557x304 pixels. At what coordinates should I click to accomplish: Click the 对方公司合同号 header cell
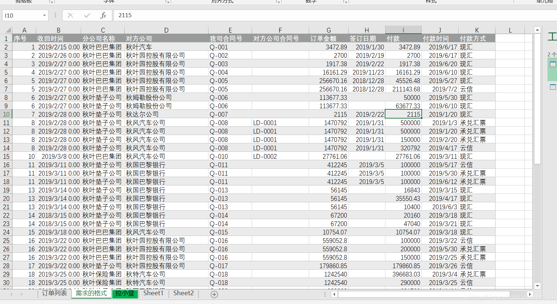(280, 38)
